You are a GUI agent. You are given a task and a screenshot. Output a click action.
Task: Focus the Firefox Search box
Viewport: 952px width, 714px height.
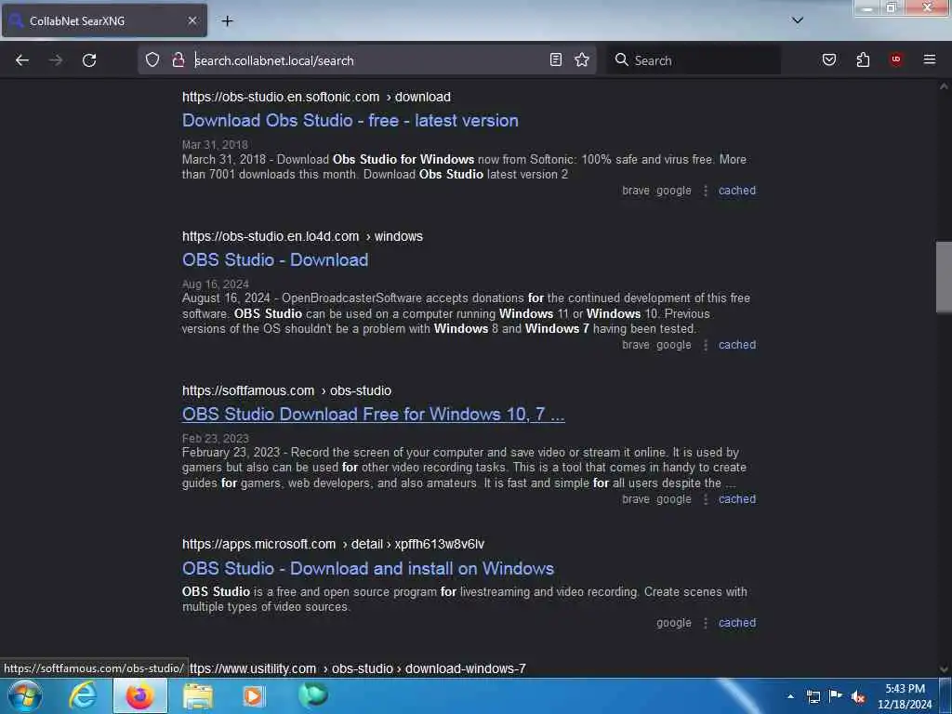[x=694, y=60]
